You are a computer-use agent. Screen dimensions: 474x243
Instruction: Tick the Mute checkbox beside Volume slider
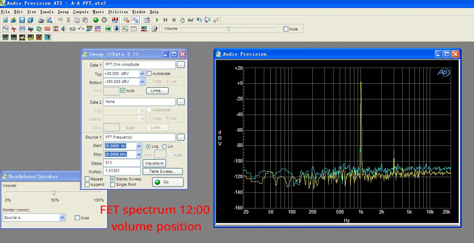[x=286, y=29]
